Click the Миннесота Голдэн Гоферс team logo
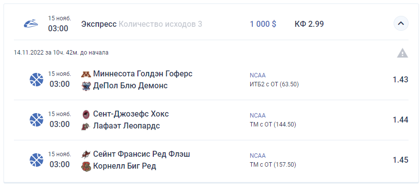The height and width of the screenshot is (187, 420). pos(86,74)
